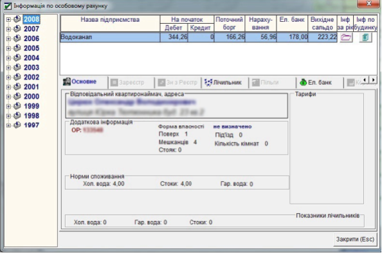Select year 1998 in the tree
The height and width of the screenshot is (253, 382).
32,116
